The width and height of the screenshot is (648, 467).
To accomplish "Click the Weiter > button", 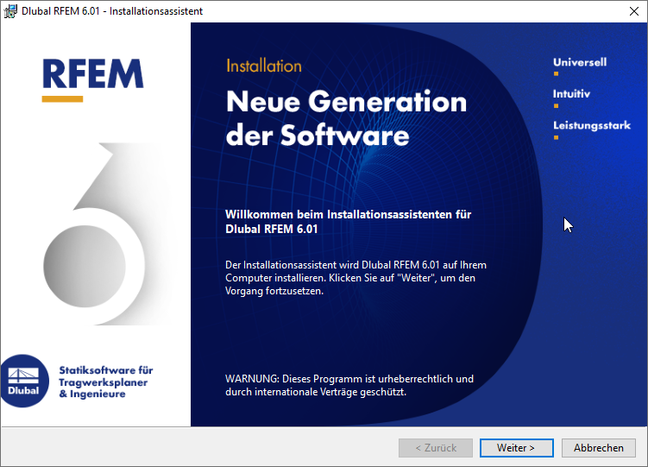I will (x=517, y=448).
